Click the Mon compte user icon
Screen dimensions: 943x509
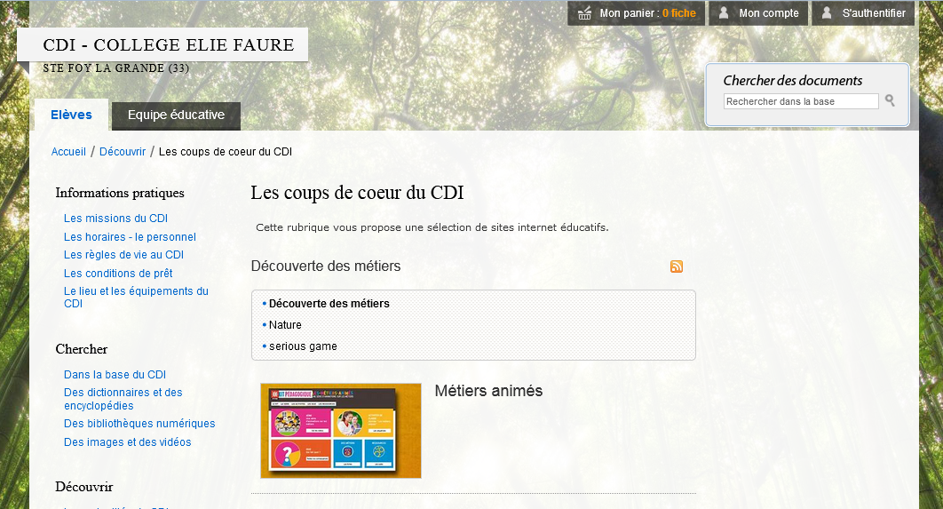(x=725, y=13)
